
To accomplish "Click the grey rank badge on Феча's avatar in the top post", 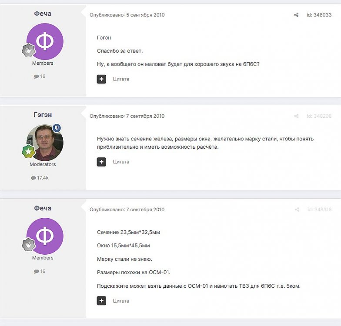I will click(x=28, y=50).
